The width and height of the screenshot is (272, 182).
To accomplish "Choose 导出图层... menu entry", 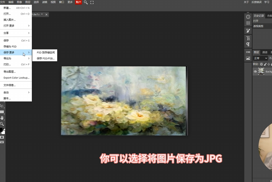I will [x=16, y=72].
